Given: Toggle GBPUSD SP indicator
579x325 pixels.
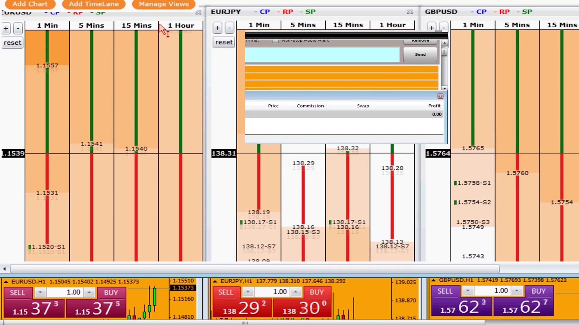Looking at the screenshot, I should pyautogui.click(x=525, y=12).
